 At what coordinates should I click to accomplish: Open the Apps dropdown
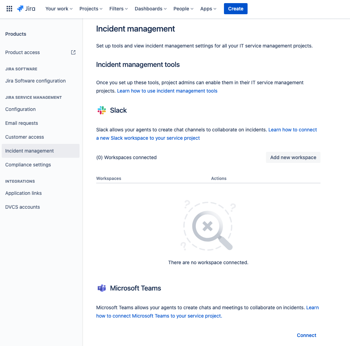[208, 9]
